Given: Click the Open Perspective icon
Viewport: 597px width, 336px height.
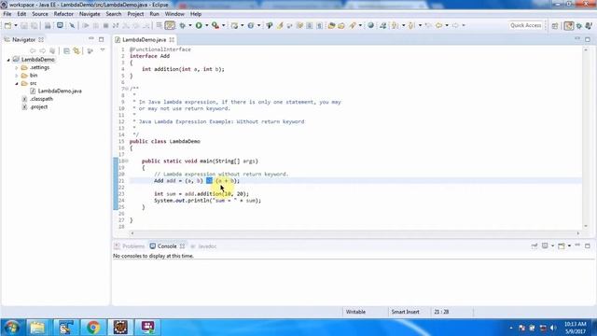Looking at the screenshot, I should (555, 25).
